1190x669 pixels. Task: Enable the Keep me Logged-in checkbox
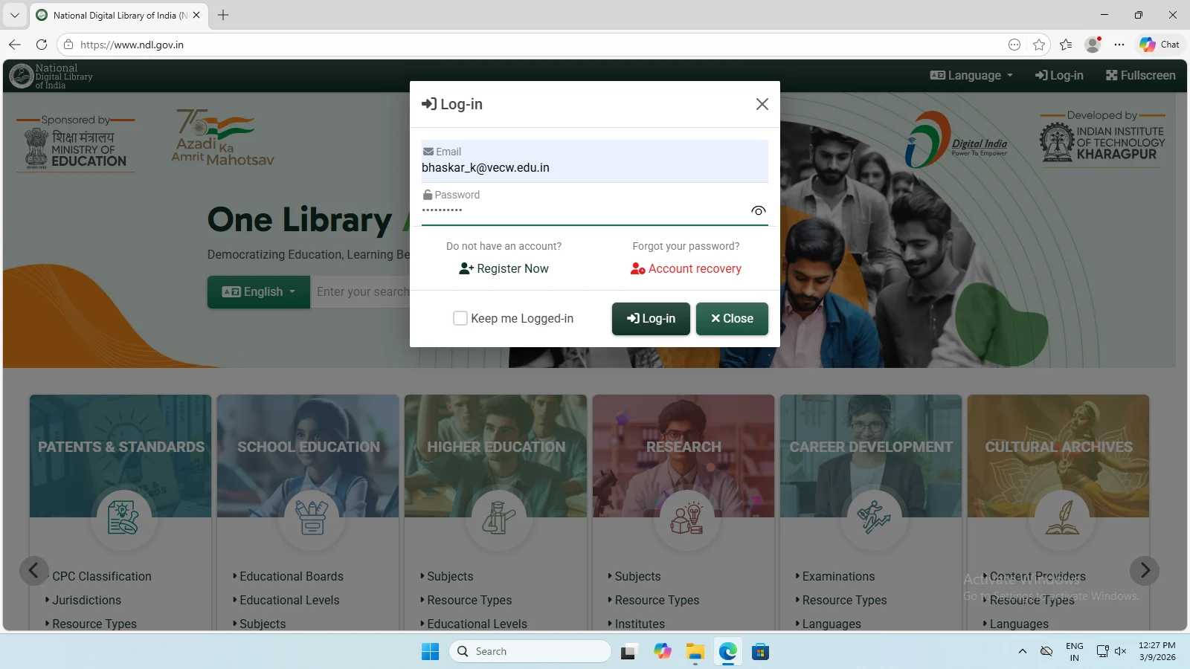pos(460,318)
